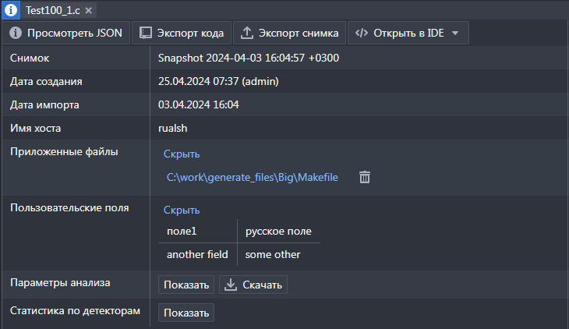
Task: Click the Экспорт кода icon
Action: [146, 33]
